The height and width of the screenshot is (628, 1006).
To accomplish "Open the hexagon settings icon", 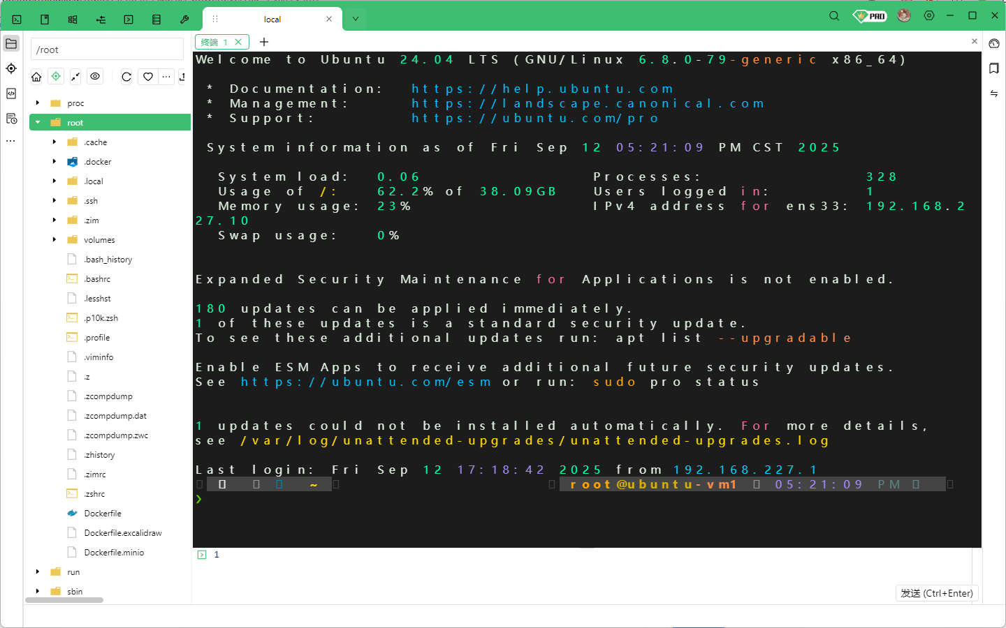I will (929, 15).
